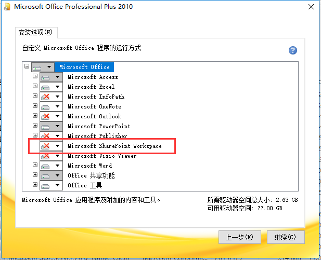Click the red X icon beside Microsoft InfoPath
The height and width of the screenshot is (260, 321).
[45, 97]
